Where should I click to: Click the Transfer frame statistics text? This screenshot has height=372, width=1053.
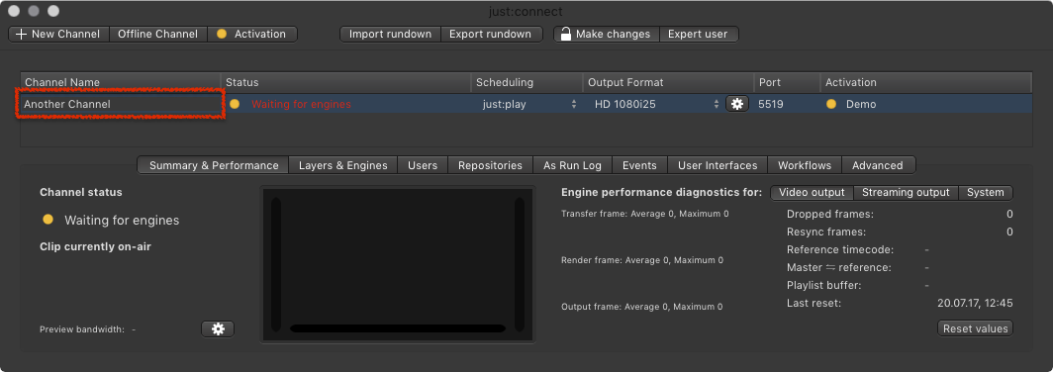[644, 214]
